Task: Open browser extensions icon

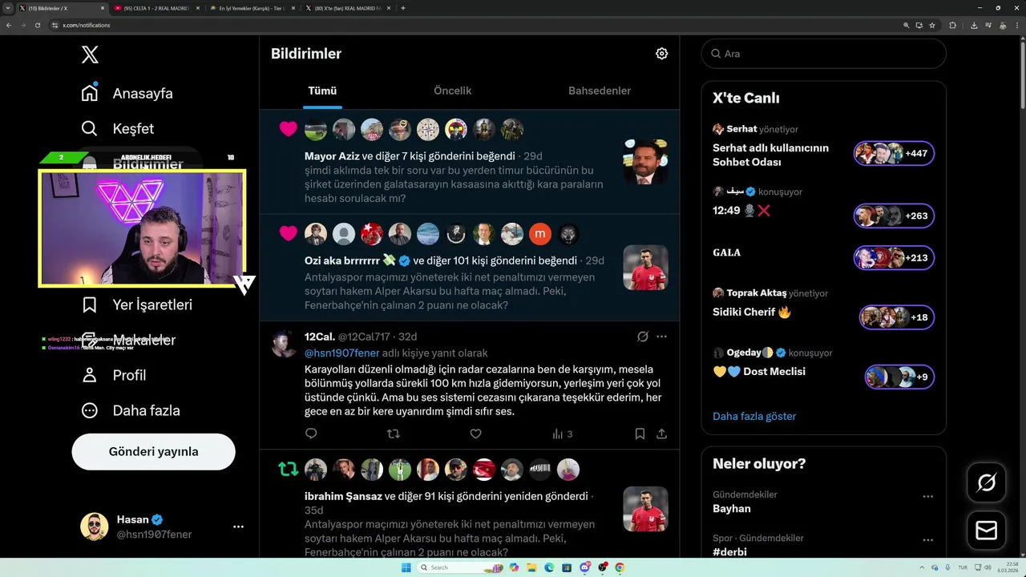Action: click(x=953, y=25)
